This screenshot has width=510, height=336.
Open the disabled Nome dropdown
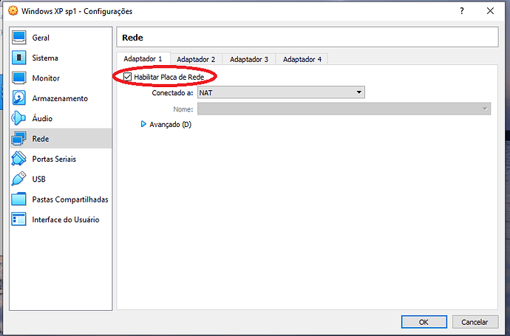[344, 109]
